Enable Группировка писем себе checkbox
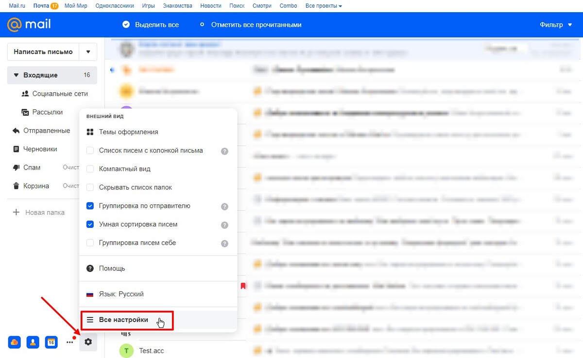583x358 pixels. pyautogui.click(x=90, y=243)
